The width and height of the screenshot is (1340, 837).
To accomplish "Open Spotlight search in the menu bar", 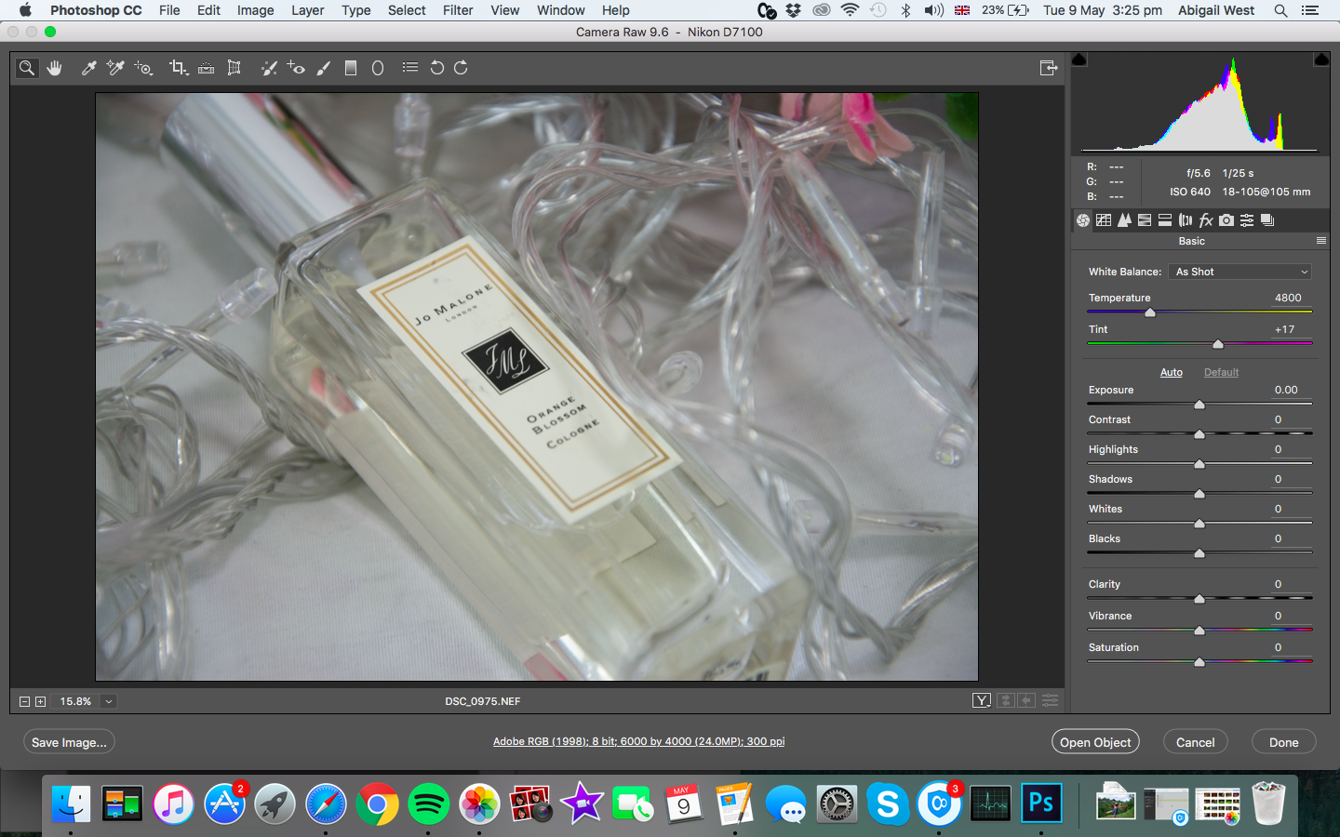I will tap(1281, 10).
